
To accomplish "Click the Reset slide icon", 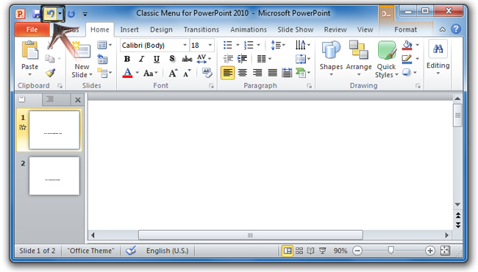I will point(102,59).
